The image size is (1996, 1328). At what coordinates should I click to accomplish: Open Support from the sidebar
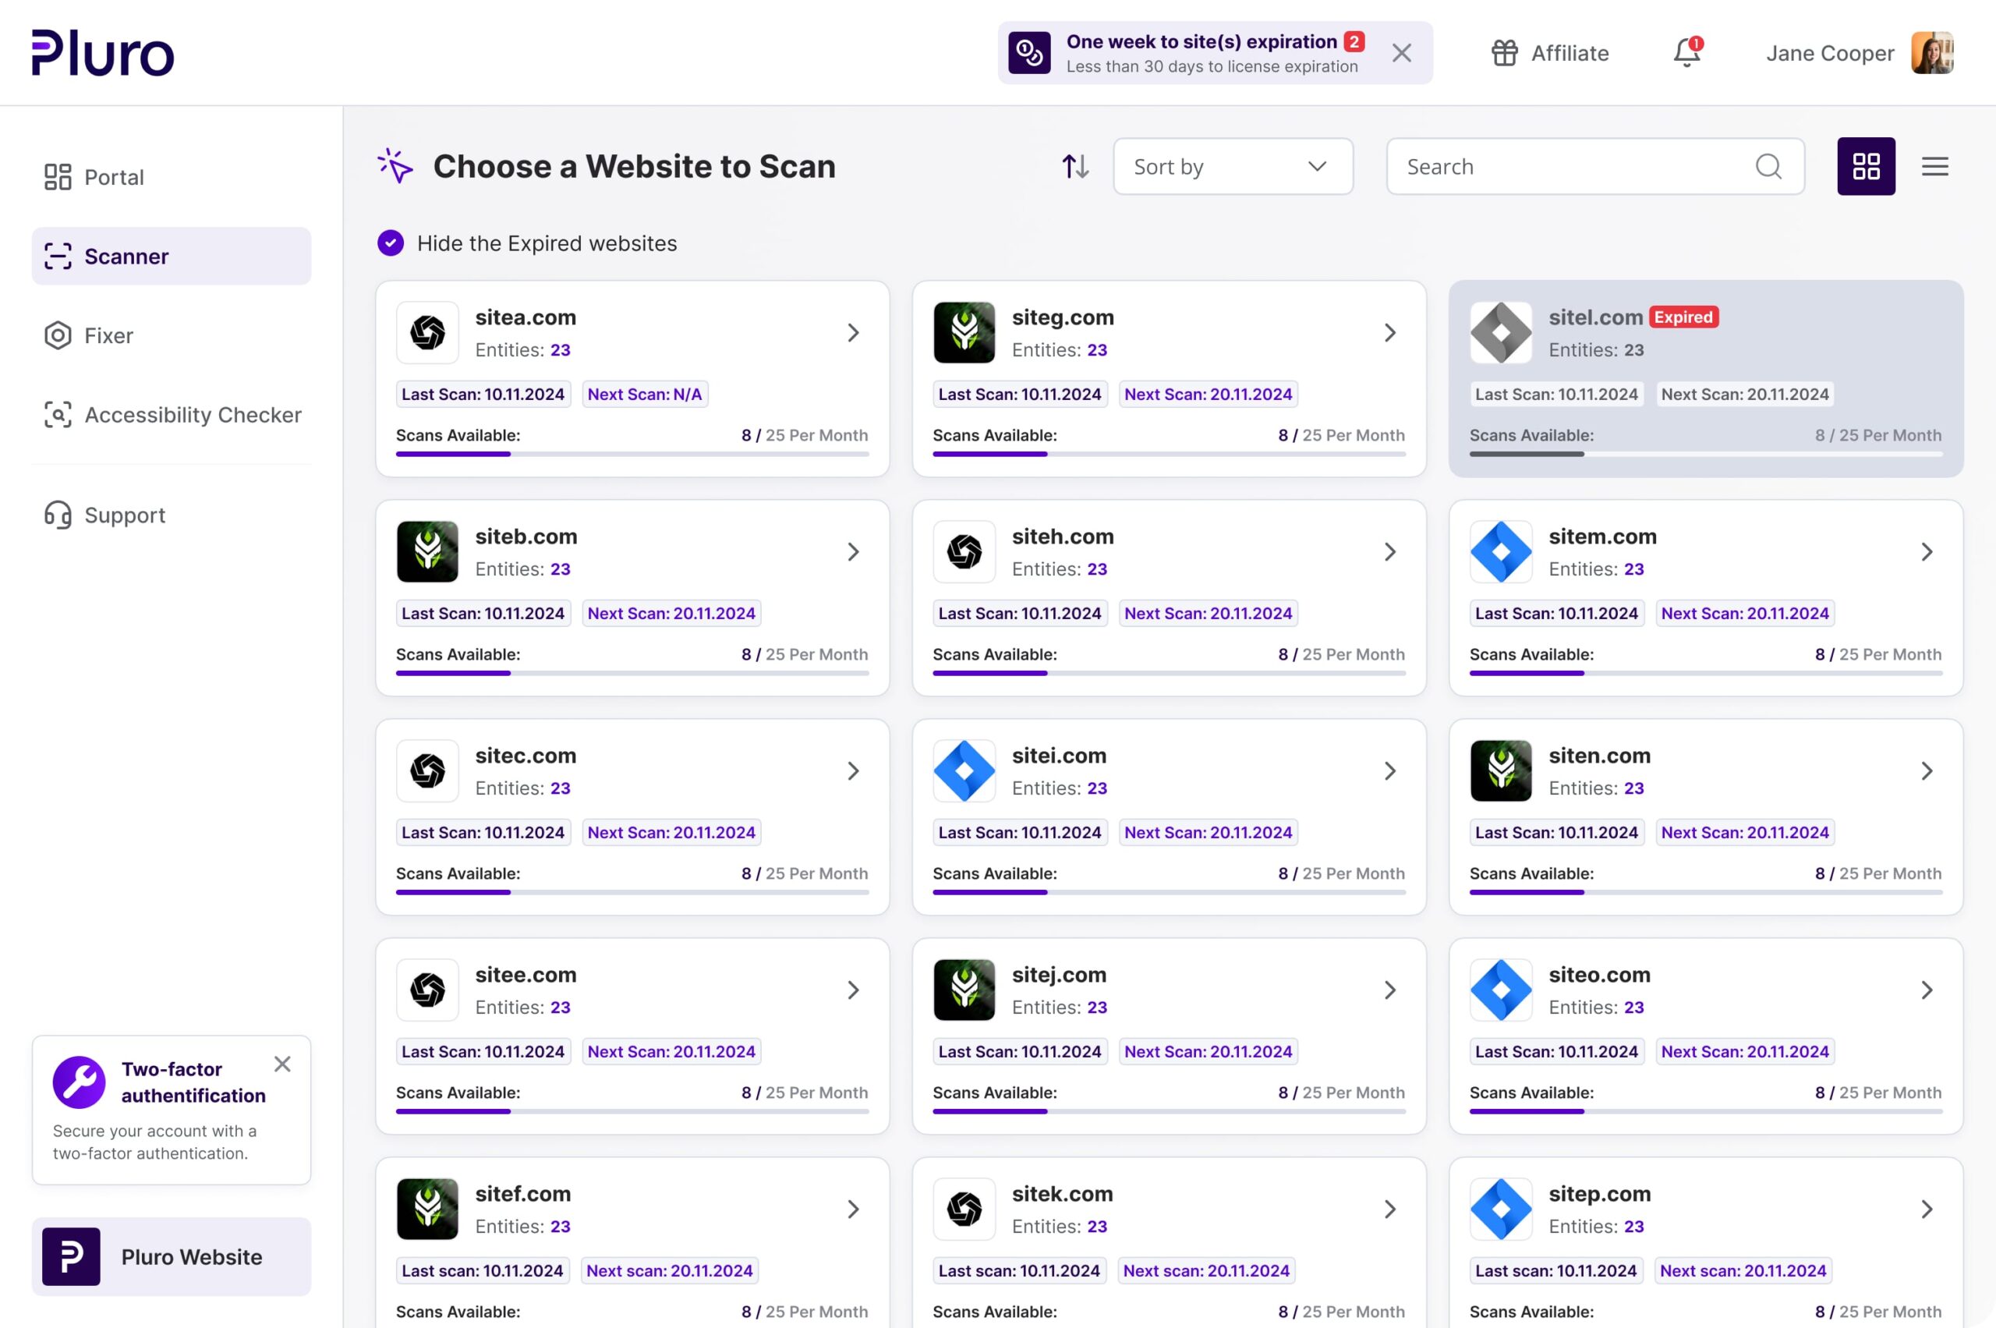124,515
